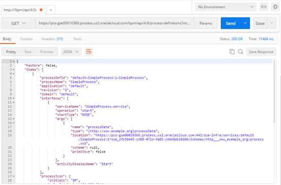281x185 pixels.
Task: Click the 200 OK status text
Action: click(x=237, y=39)
